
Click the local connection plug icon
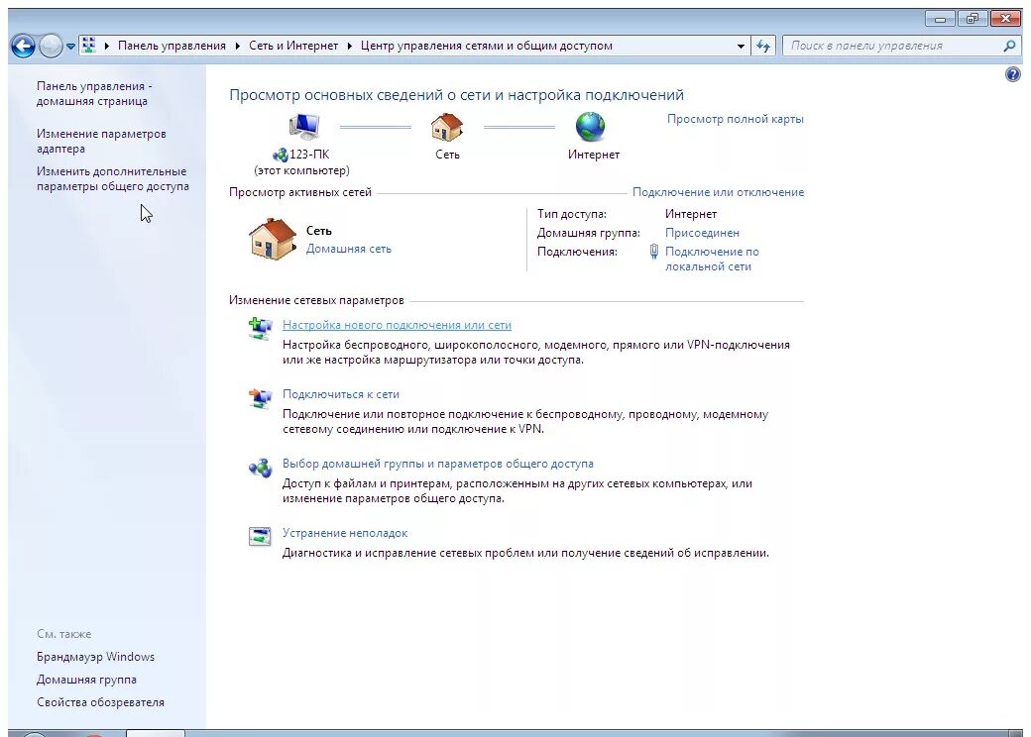pyautogui.click(x=653, y=252)
